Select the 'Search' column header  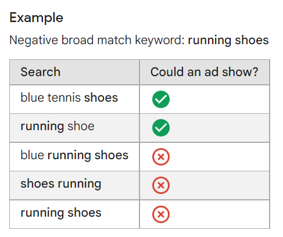(41, 72)
